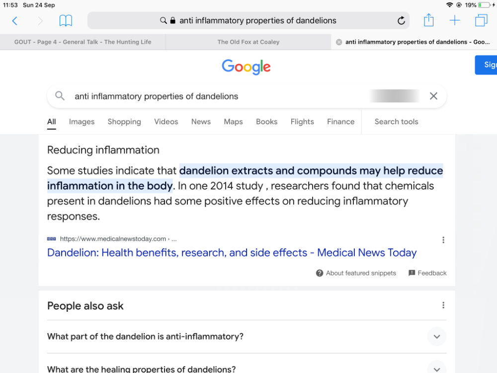Click the padlock icon in the address bar
The image size is (497, 373).
(173, 20)
